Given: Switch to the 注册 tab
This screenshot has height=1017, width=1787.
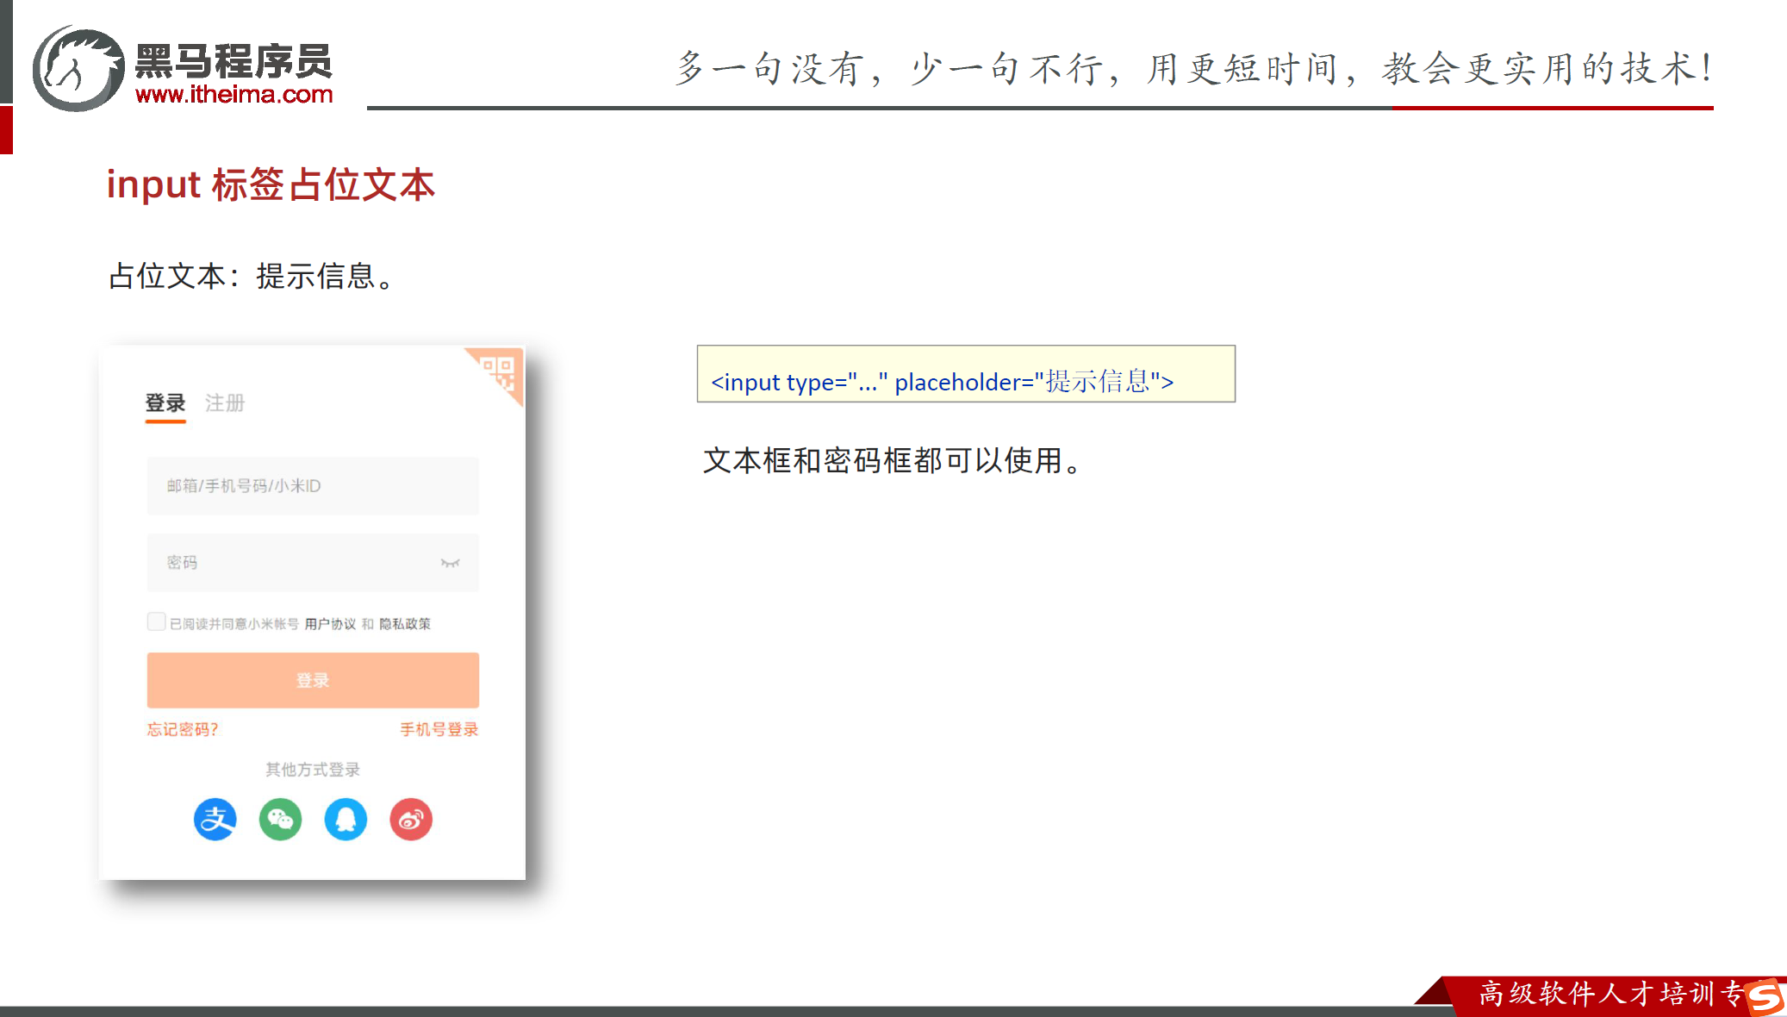Looking at the screenshot, I should 225,403.
